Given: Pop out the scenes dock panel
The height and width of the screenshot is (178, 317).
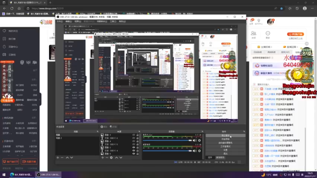Looking at the screenshot, I should 97,132.
